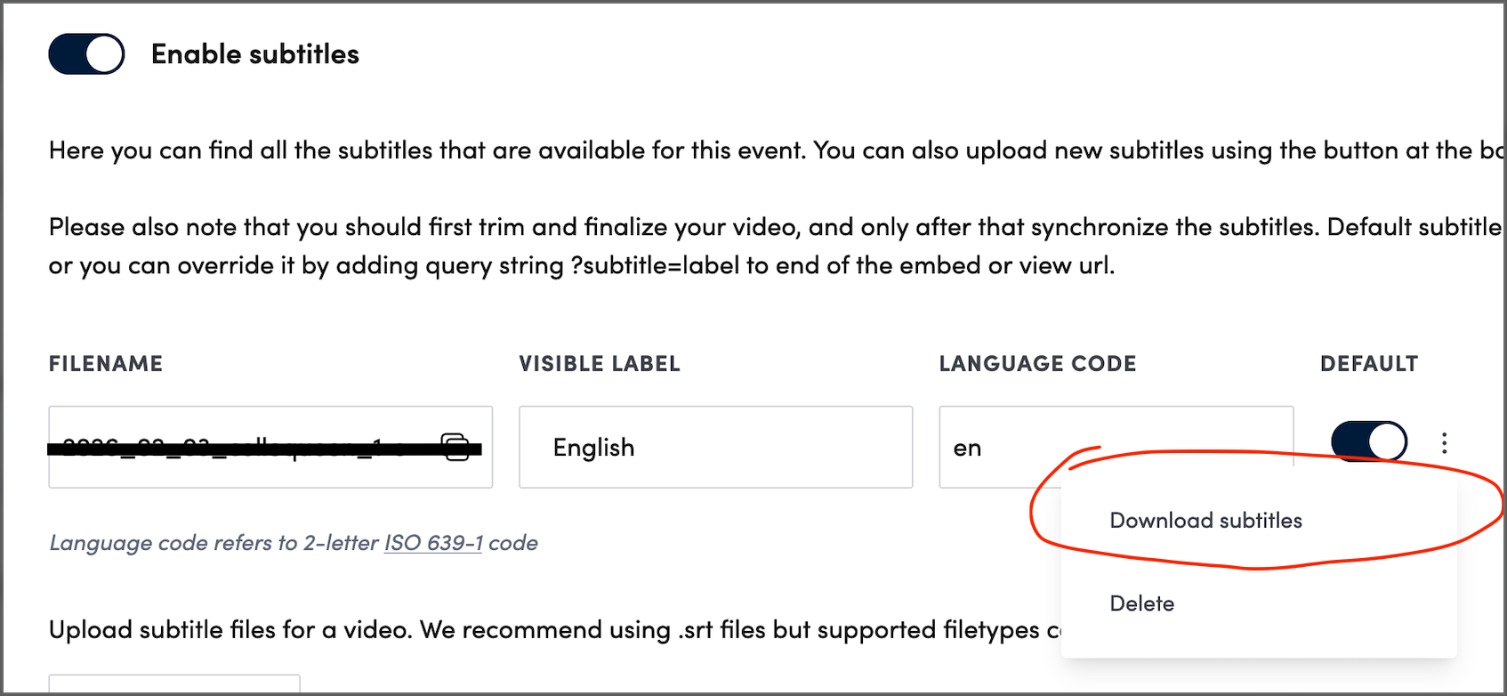Image resolution: width=1507 pixels, height=696 pixels.
Task: Select Delete in the context menu
Action: coord(1142,603)
